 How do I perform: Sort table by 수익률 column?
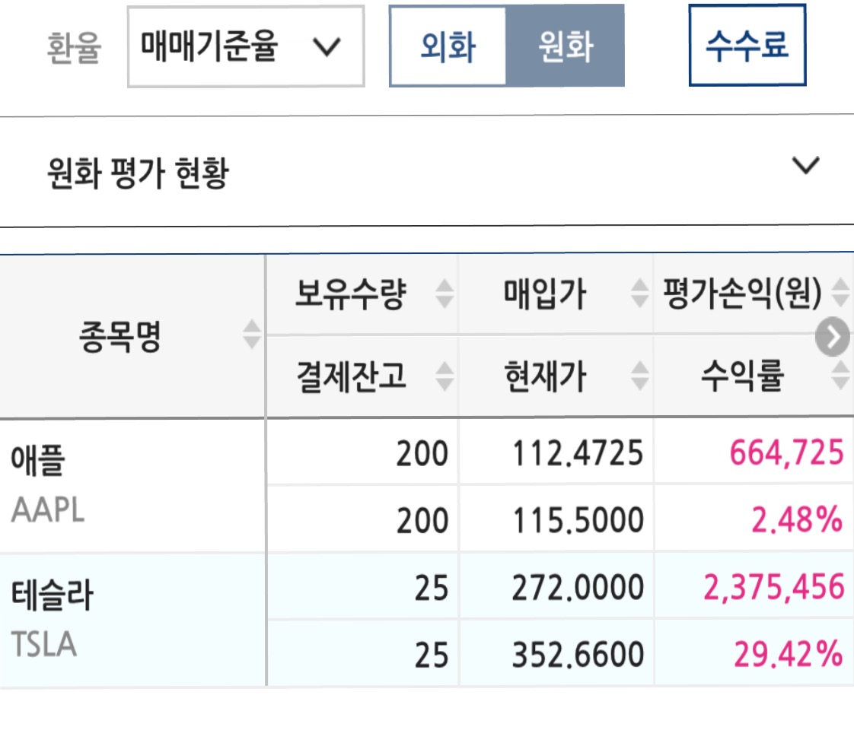[840, 376]
